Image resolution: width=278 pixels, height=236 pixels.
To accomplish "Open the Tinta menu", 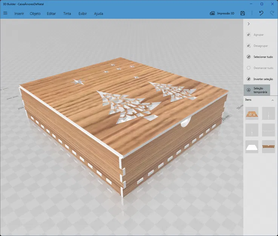I will (x=67, y=14).
